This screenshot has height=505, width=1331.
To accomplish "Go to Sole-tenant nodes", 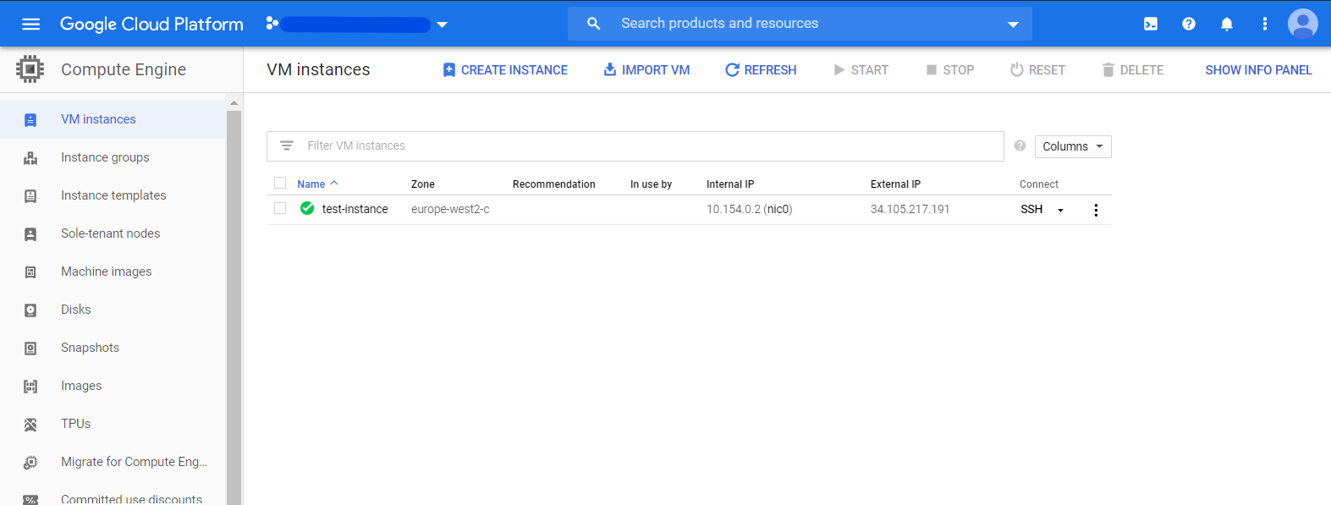I will (113, 233).
